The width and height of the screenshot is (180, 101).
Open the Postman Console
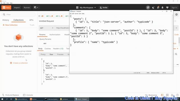click(28, 95)
